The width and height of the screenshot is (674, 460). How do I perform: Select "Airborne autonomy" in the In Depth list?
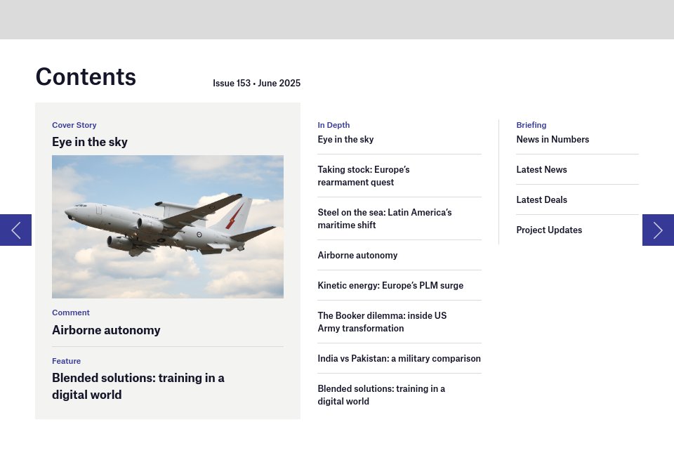pos(357,256)
